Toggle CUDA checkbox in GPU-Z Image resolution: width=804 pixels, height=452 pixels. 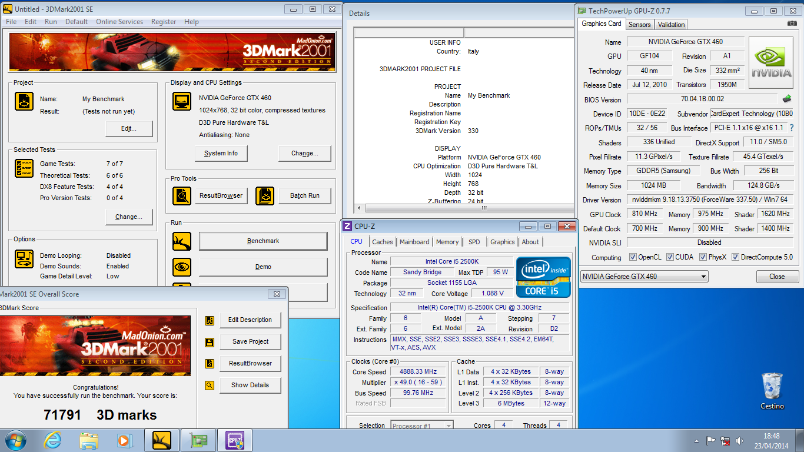click(669, 257)
